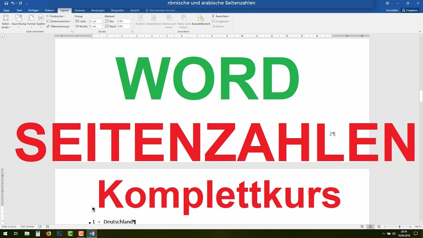Redo the last action
The image size is (423, 238).
(x=20, y=3)
